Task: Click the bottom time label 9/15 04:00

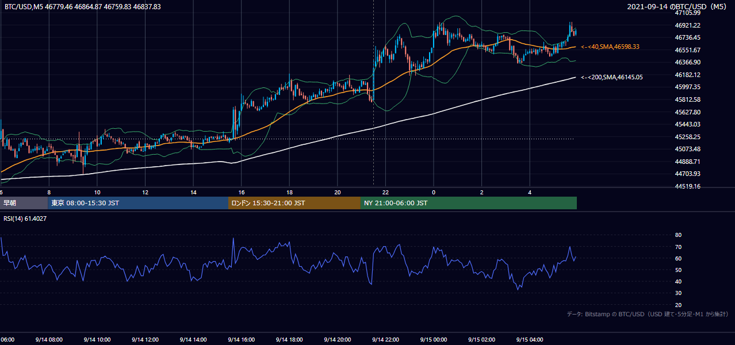Action: click(x=530, y=340)
